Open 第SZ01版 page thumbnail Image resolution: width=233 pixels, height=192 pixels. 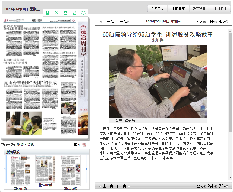pos(20,170)
